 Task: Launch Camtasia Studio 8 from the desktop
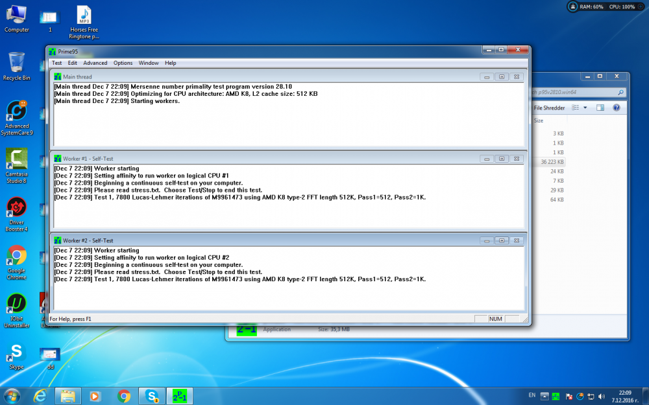tap(17, 166)
